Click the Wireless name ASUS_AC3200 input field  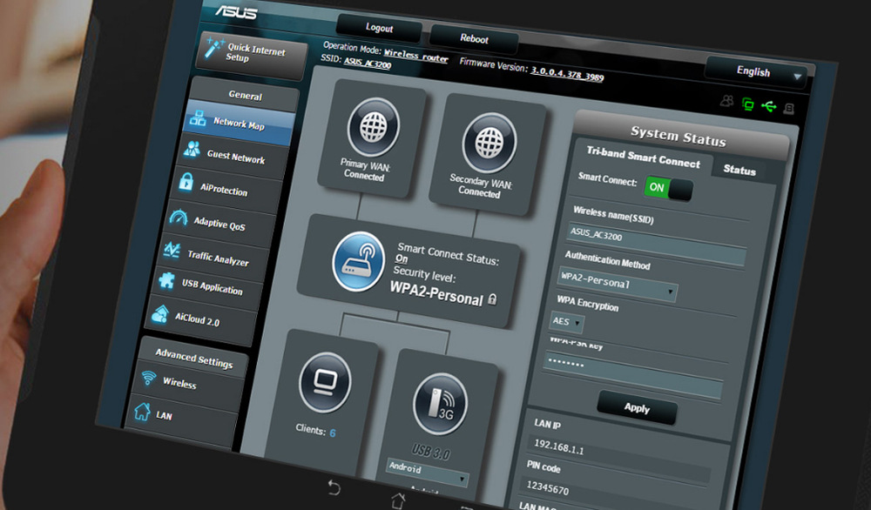(656, 243)
